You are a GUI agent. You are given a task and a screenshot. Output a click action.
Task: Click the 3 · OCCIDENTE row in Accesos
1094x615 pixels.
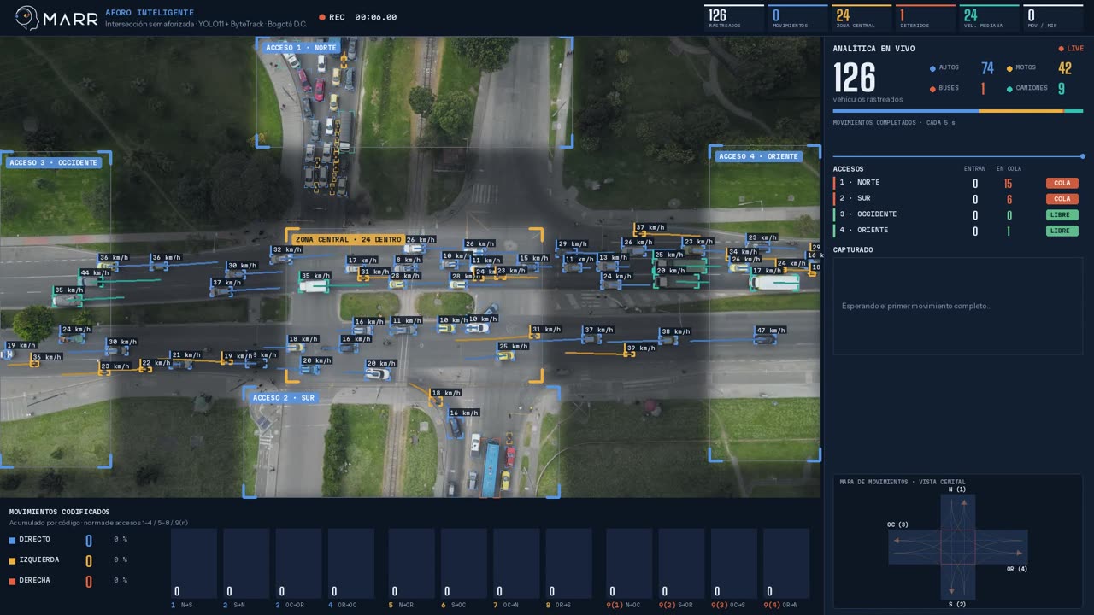pos(957,214)
